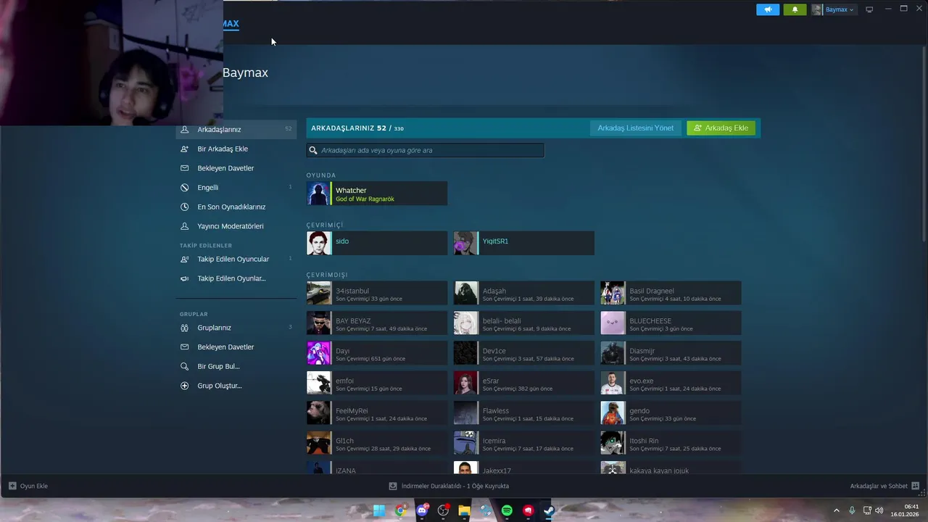Viewport: 928px width, 522px height.
Task: Select friend name Flawless
Action: click(x=496, y=410)
